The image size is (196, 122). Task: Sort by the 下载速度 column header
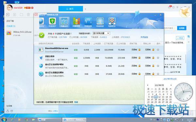[x=86, y=44]
